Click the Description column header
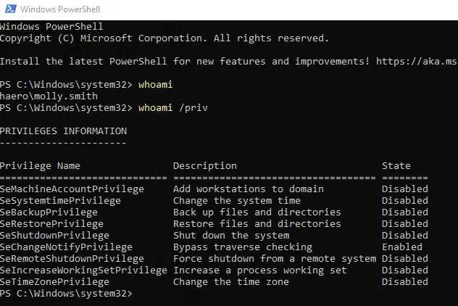 tap(205, 166)
